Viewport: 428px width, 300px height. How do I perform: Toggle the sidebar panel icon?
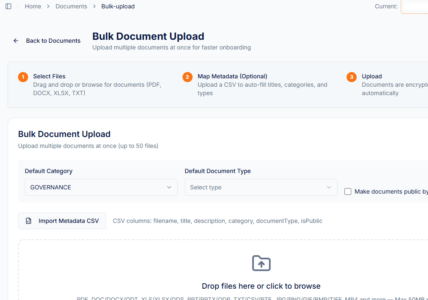[x=8, y=6]
